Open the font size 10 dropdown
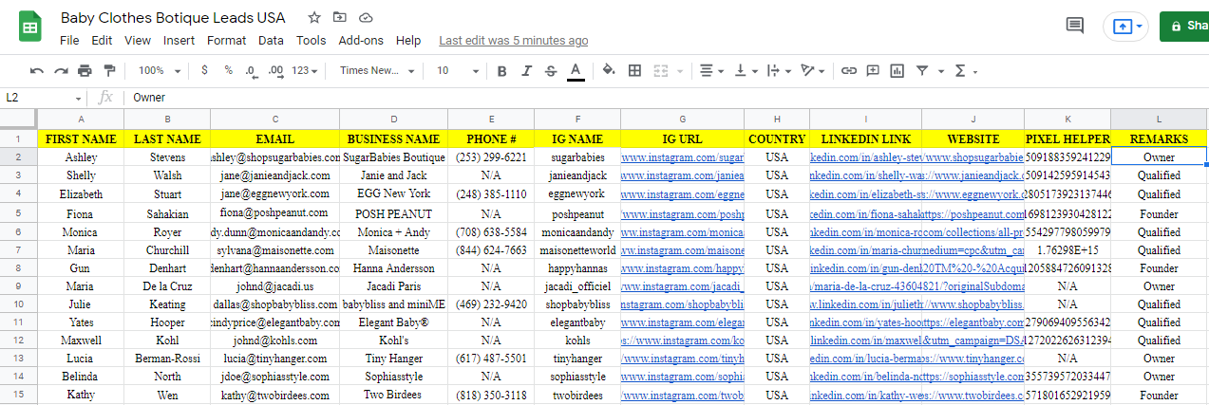 pyautogui.click(x=457, y=70)
